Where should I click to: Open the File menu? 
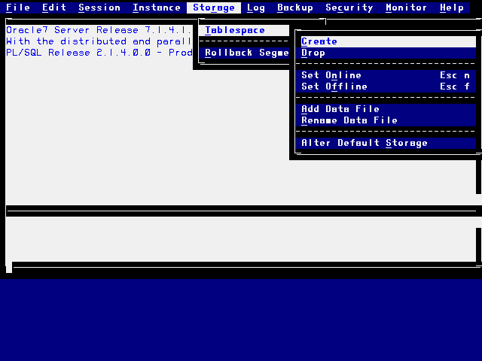click(x=18, y=8)
